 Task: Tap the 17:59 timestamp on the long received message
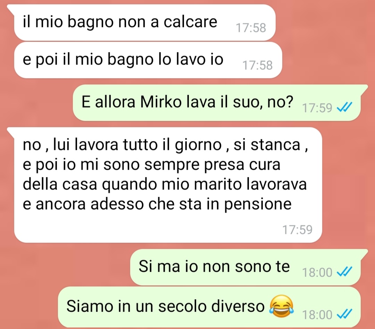[x=297, y=229]
